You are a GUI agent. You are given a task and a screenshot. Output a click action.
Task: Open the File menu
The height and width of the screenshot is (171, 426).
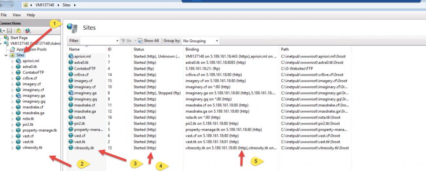tap(4, 15)
